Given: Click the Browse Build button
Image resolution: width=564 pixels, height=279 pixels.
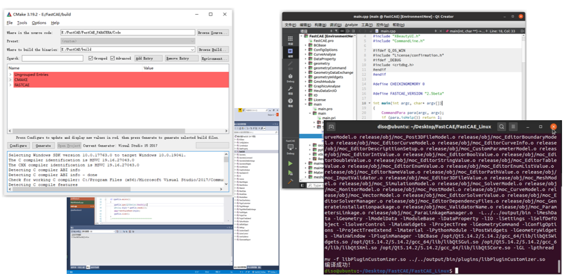Looking at the screenshot, I should click(x=213, y=50).
